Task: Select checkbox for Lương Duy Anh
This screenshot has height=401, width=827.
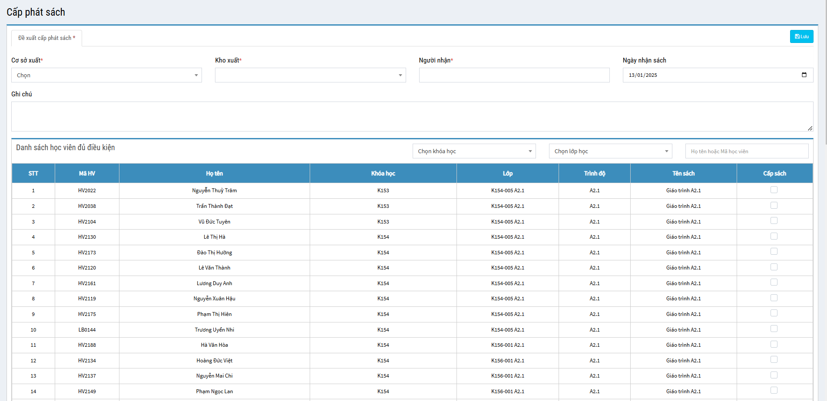Action: [774, 283]
